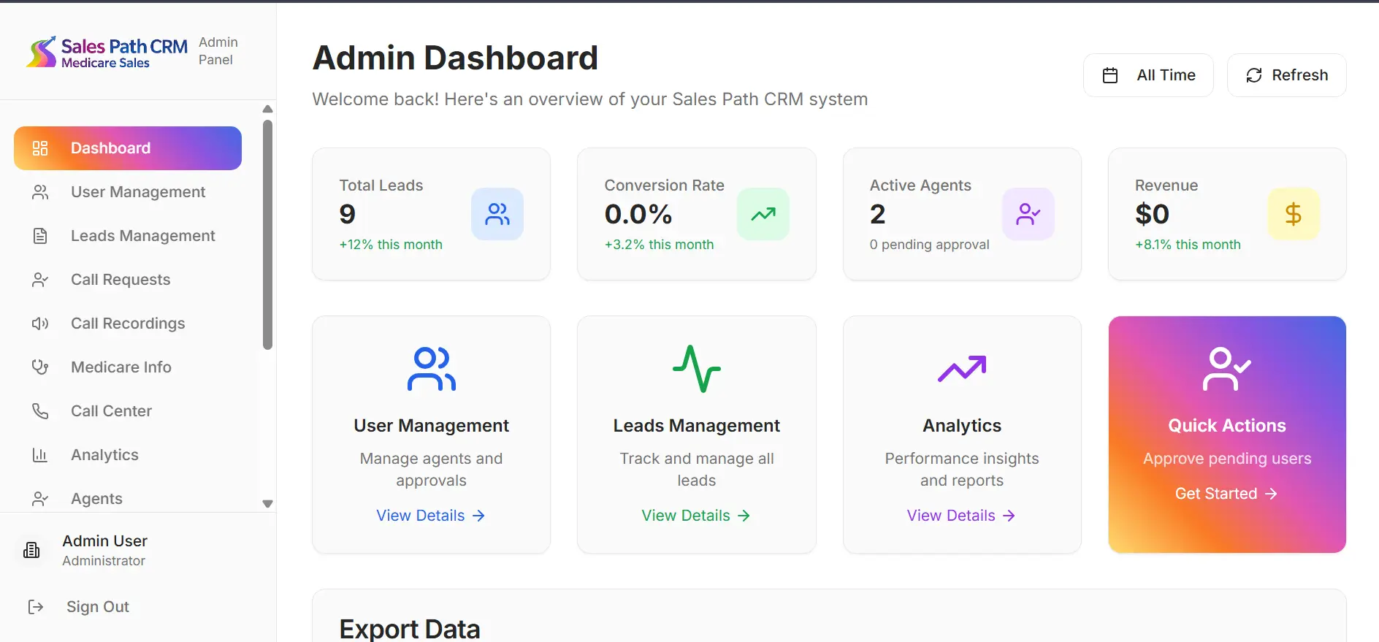Click the Revenue dollar sign icon
The width and height of the screenshot is (1379, 642).
tap(1293, 214)
